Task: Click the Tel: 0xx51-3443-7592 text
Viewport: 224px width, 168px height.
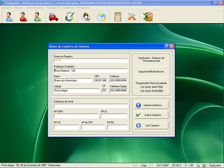Action: click(152, 87)
